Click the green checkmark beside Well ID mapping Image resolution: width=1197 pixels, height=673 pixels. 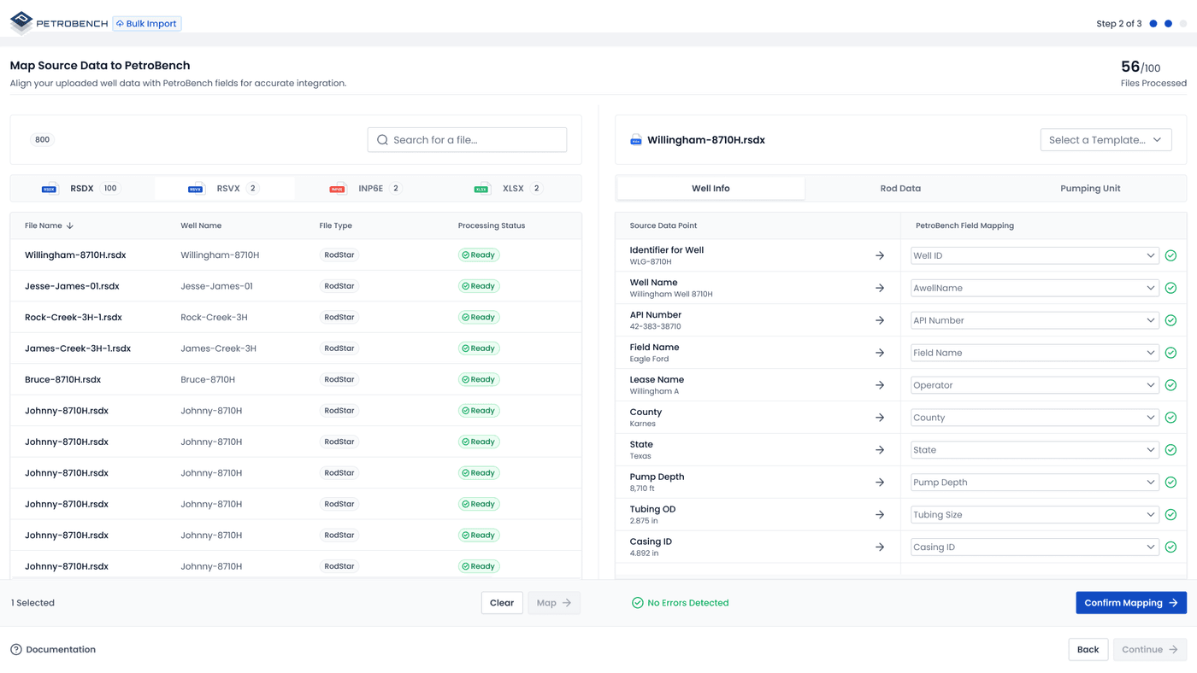pos(1170,255)
